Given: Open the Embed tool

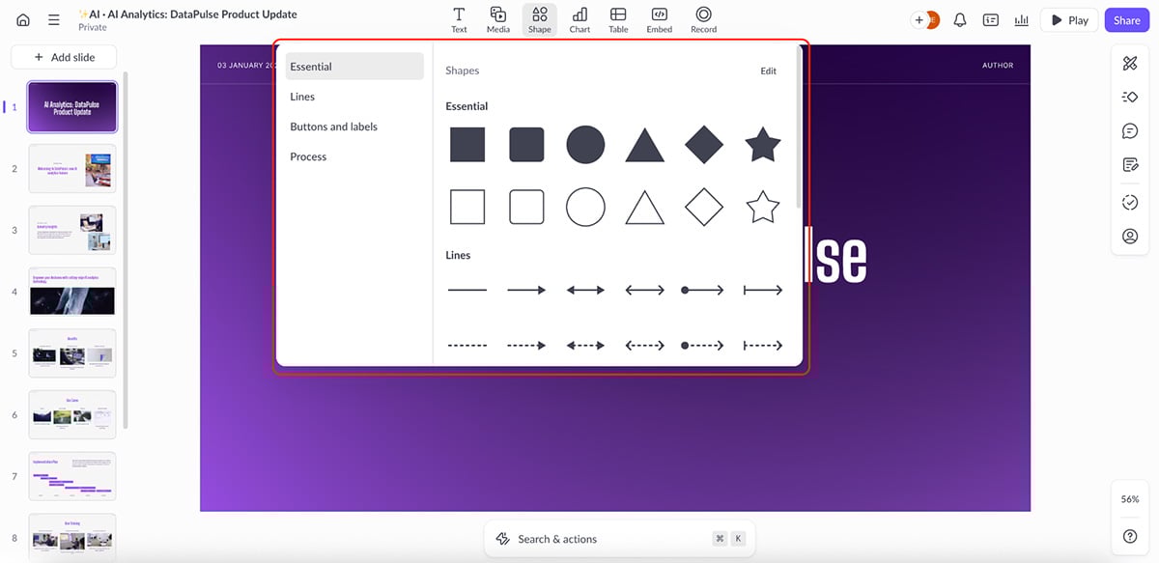Looking at the screenshot, I should click(x=659, y=18).
